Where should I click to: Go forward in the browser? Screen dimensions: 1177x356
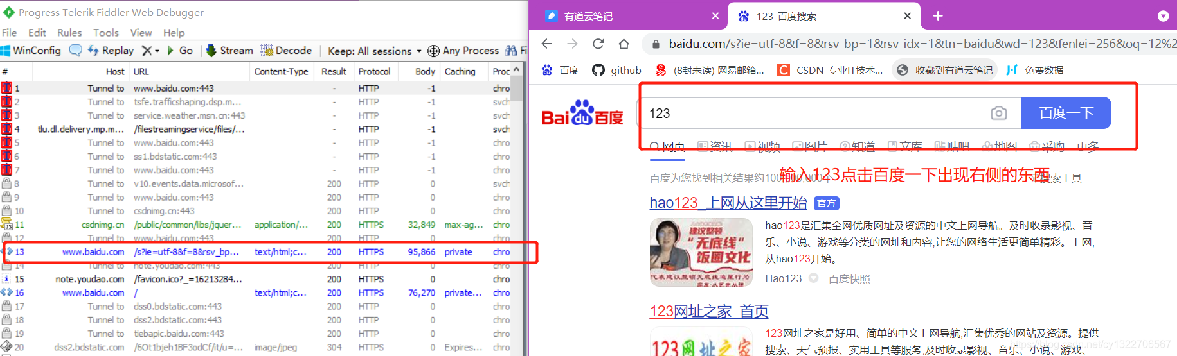click(x=573, y=44)
